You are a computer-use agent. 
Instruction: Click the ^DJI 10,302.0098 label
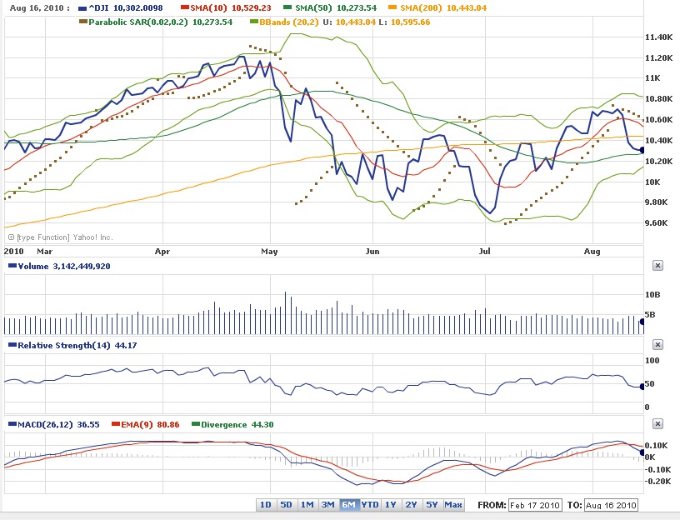pyautogui.click(x=126, y=7)
